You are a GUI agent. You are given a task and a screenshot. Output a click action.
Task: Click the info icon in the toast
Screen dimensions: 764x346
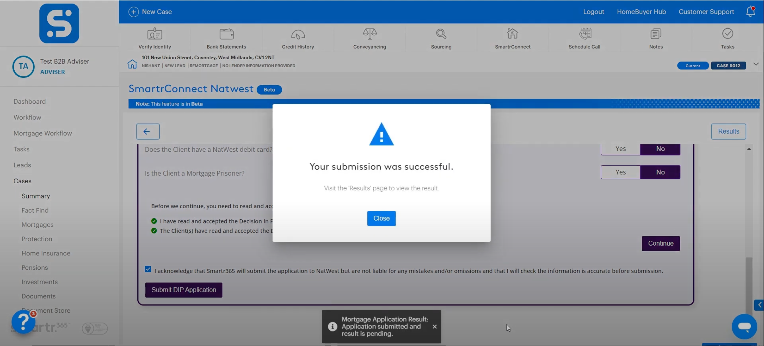(x=332, y=327)
